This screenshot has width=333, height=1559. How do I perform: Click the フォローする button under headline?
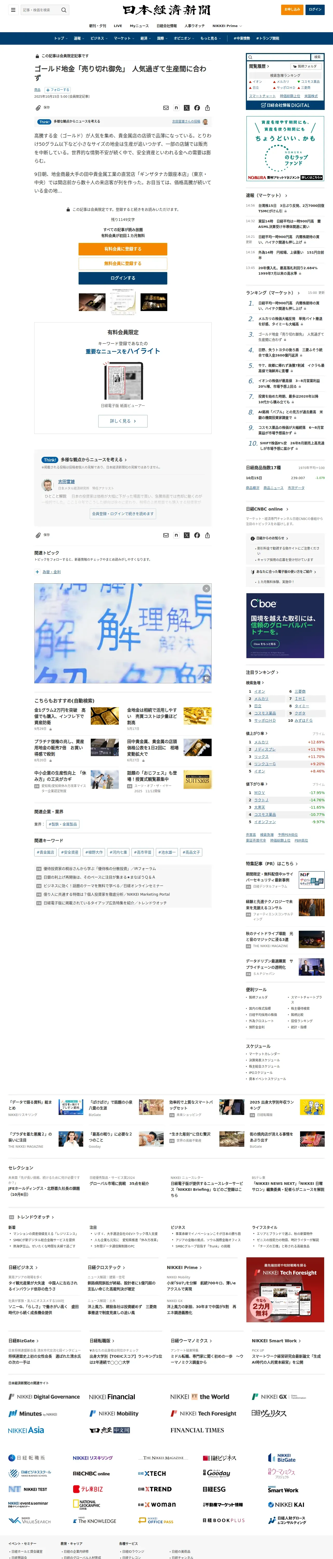[x=57, y=90]
